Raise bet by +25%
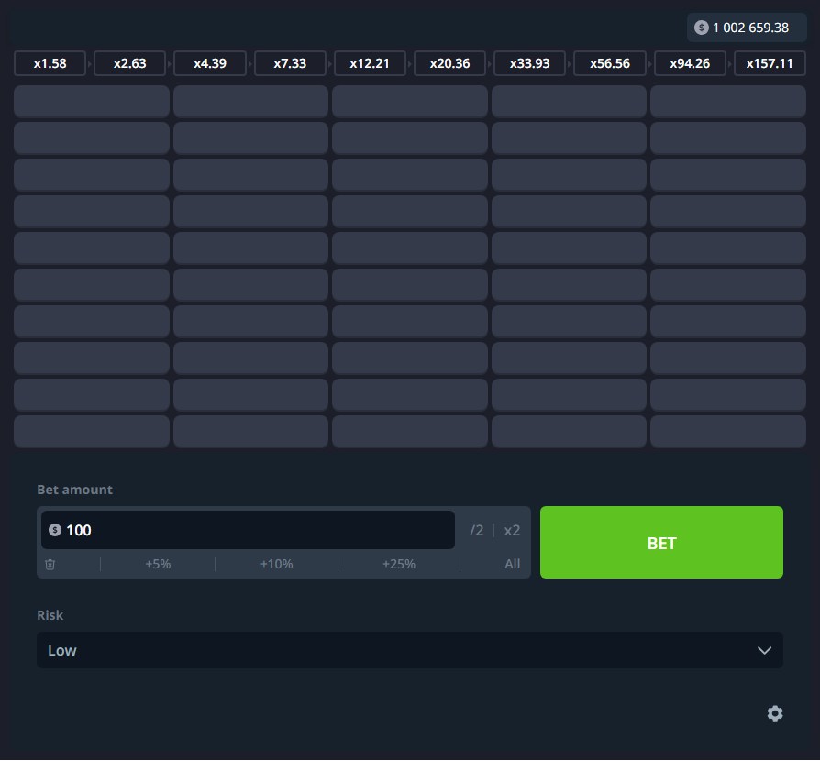 coord(399,564)
